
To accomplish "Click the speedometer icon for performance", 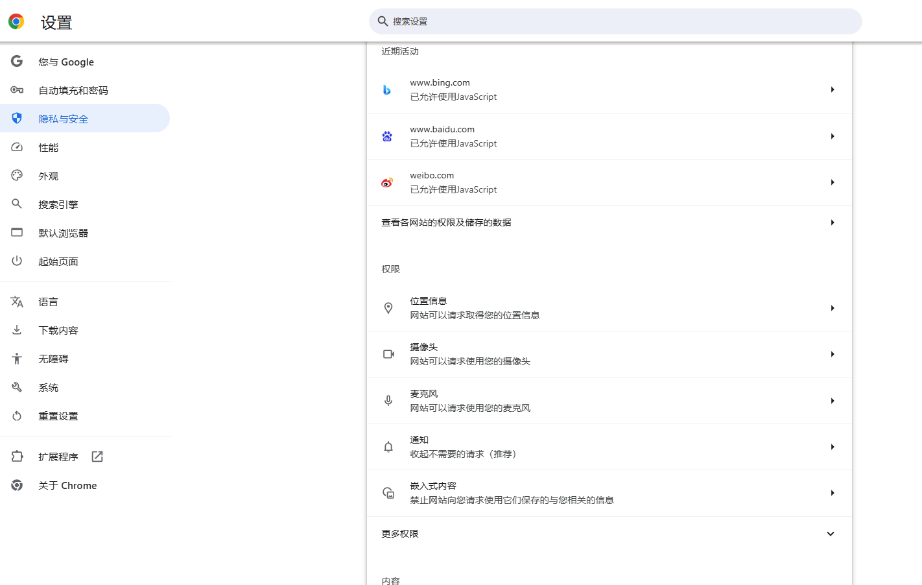I will [x=17, y=147].
